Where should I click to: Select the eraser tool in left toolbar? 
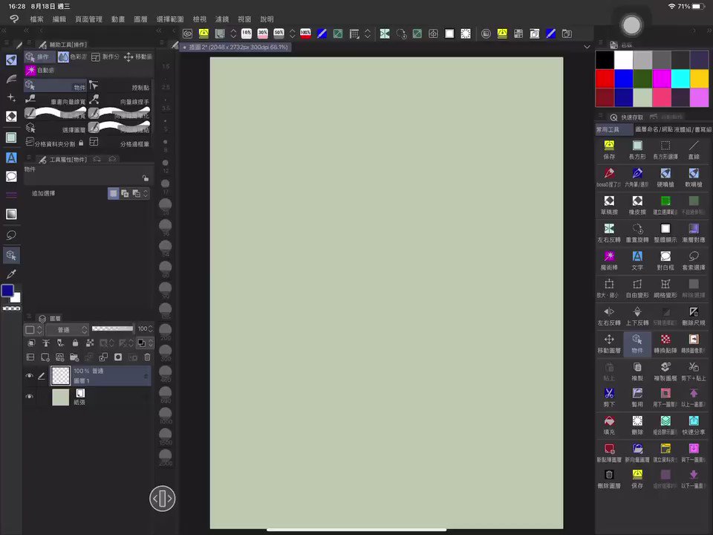click(11, 117)
